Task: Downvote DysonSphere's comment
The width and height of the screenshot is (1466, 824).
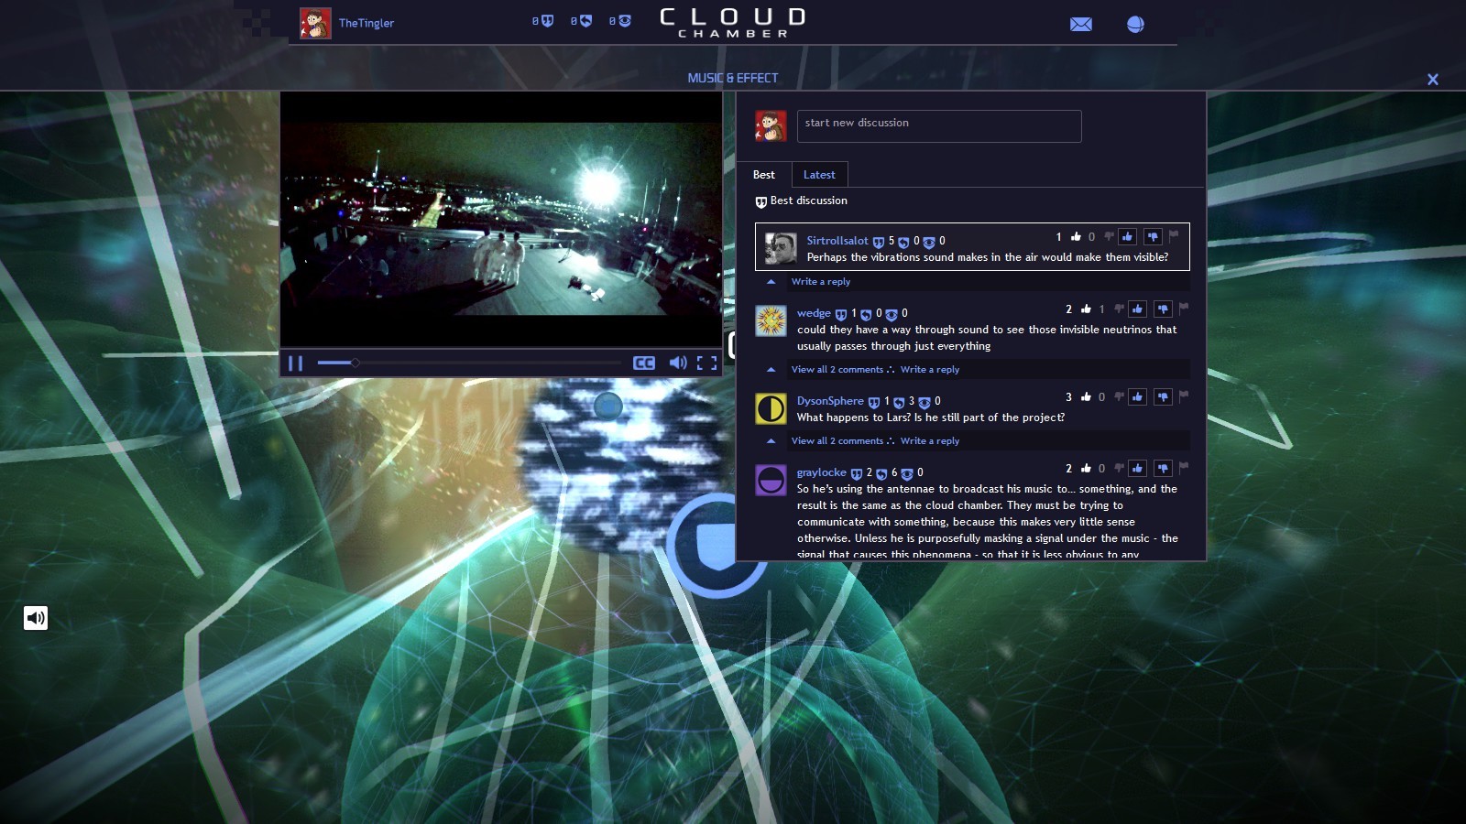Action: point(1163,397)
